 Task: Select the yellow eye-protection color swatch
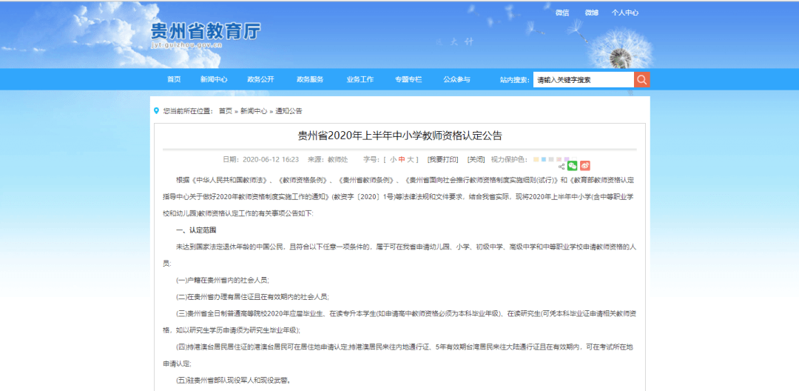pos(536,159)
